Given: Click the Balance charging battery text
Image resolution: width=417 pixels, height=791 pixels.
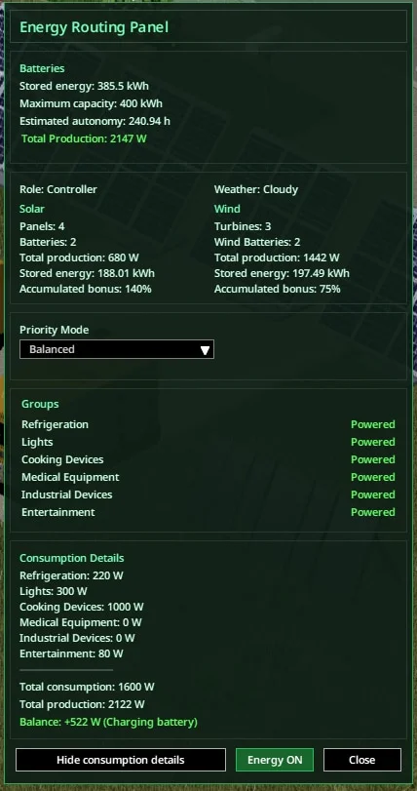Looking at the screenshot, I should point(108,722).
